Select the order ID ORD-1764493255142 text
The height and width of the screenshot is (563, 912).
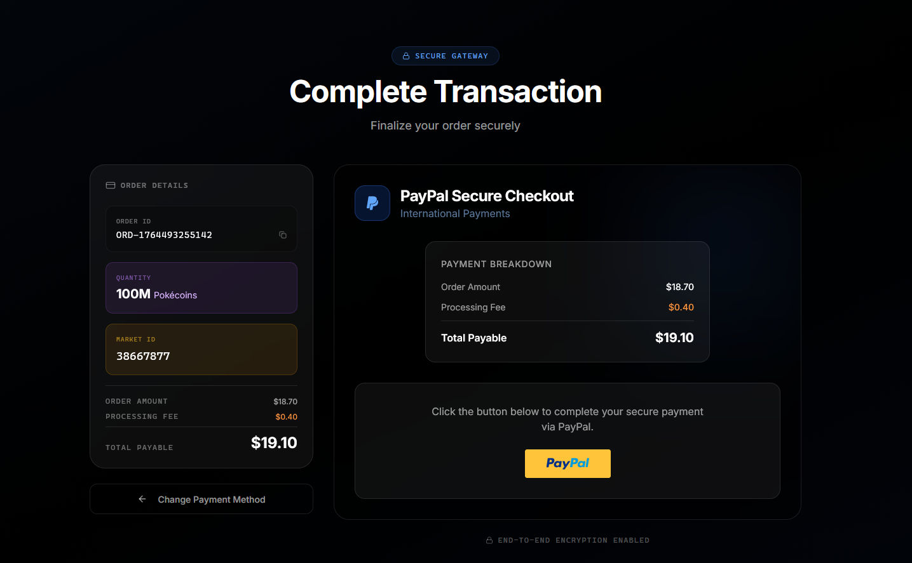pyautogui.click(x=164, y=235)
